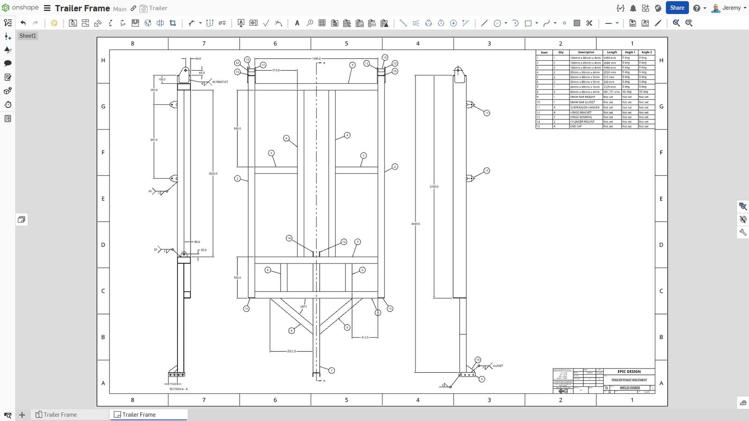Expand the Jeremy user account menu
The width and height of the screenshot is (749, 421).
tap(730, 8)
